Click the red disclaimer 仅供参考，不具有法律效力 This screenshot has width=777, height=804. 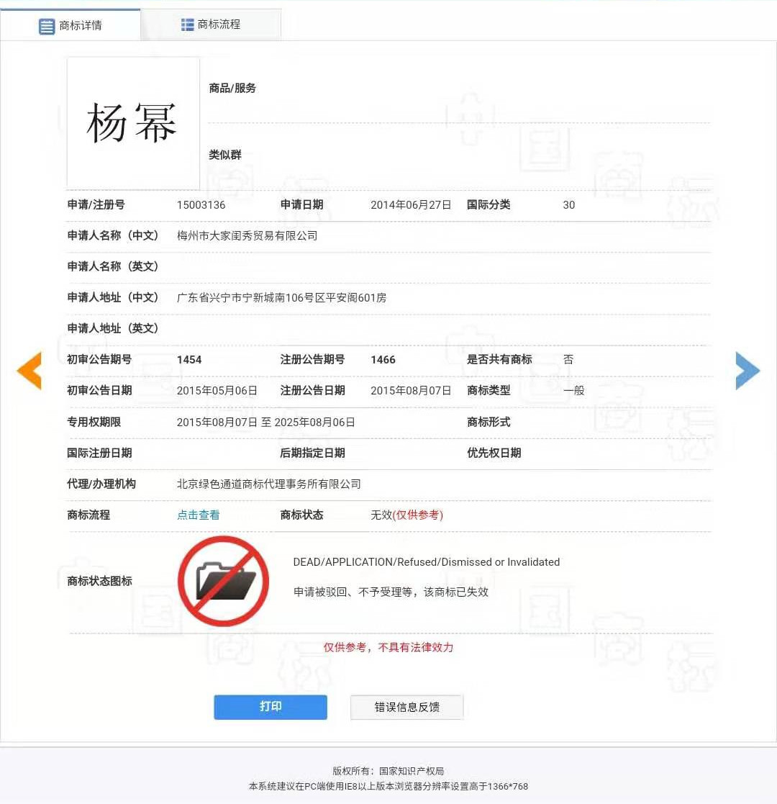click(389, 647)
